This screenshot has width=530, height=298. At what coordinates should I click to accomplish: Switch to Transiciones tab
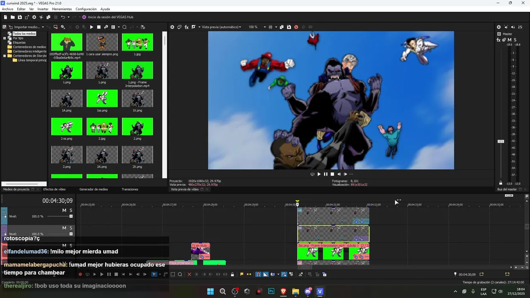pyautogui.click(x=130, y=189)
